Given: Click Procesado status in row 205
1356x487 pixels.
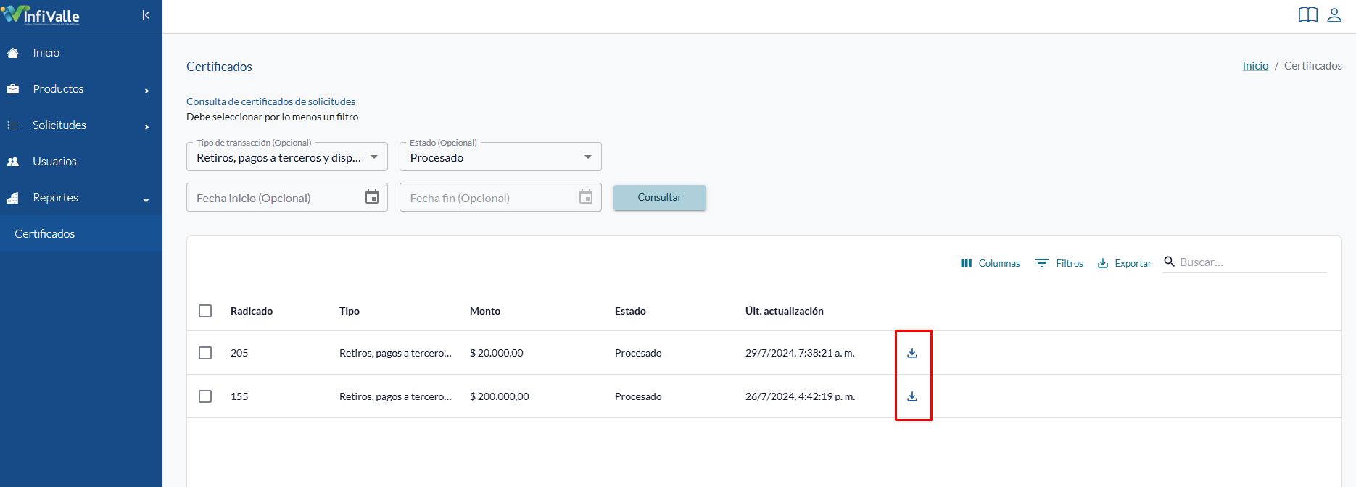Looking at the screenshot, I should point(638,353).
